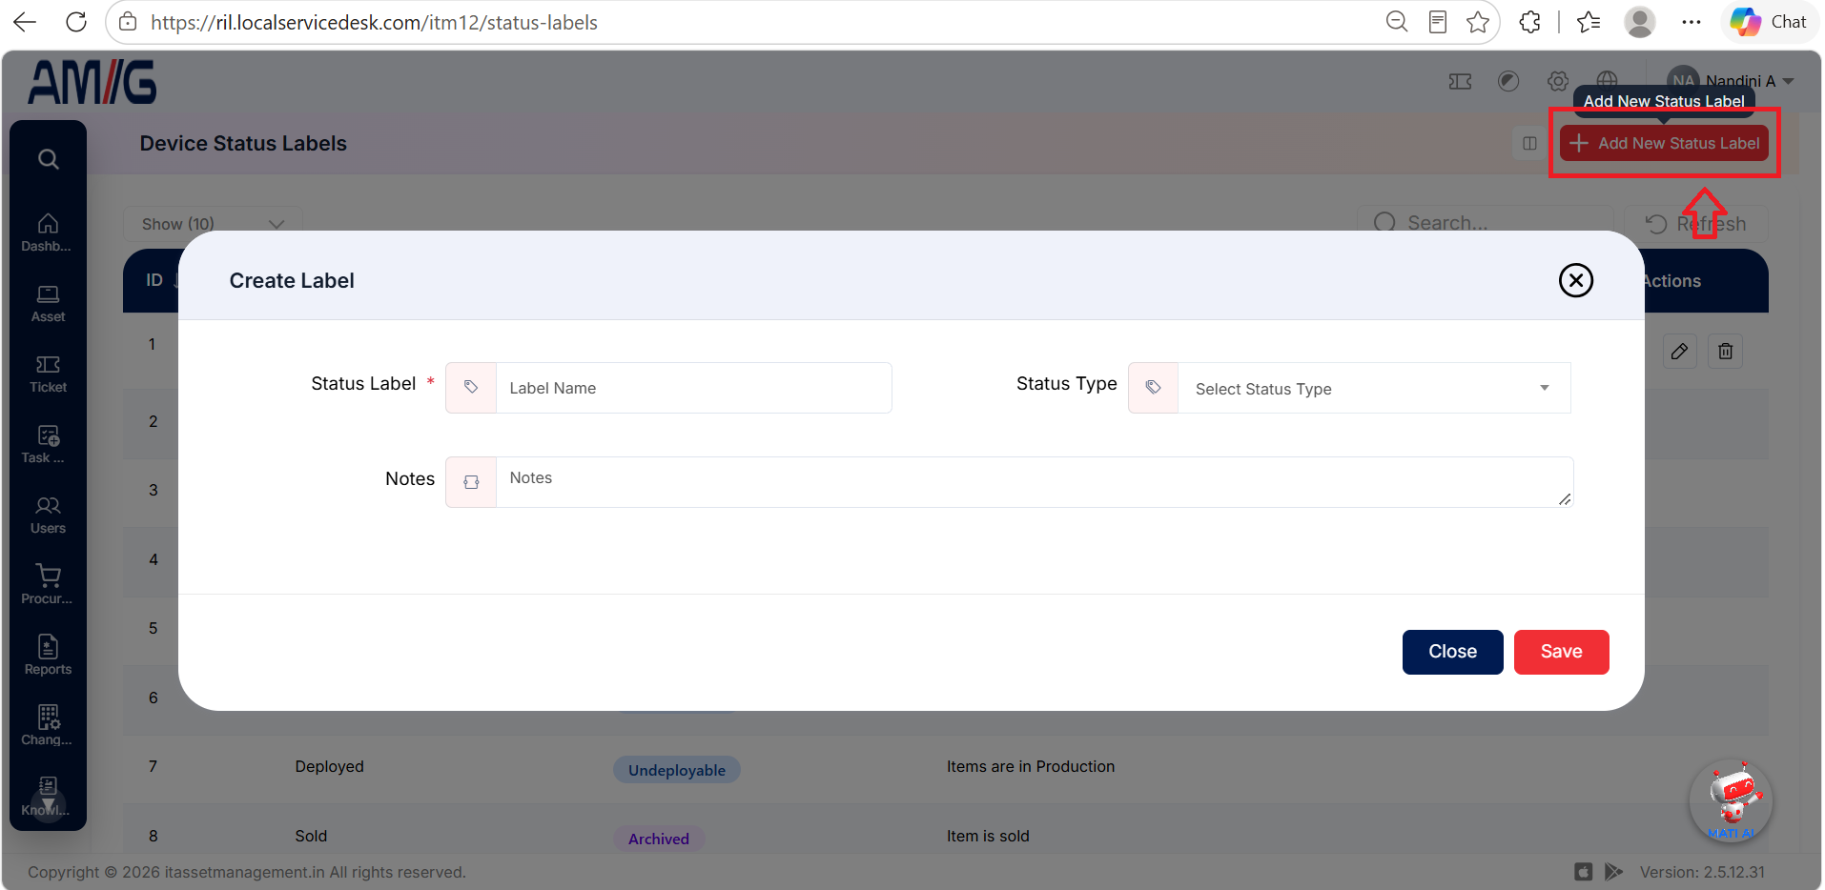Click 'Items are in Production' note text
This screenshot has height=890, width=1825.
1030,766
